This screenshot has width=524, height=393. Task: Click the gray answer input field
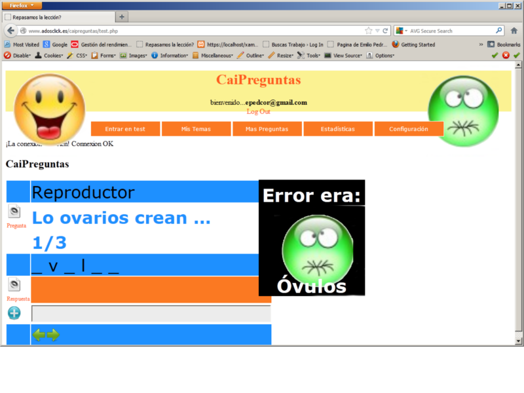point(151,314)
